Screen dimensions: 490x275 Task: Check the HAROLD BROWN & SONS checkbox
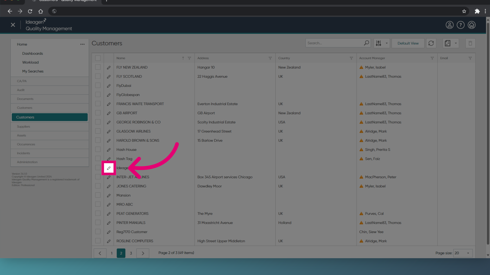[x=98, y=140]
